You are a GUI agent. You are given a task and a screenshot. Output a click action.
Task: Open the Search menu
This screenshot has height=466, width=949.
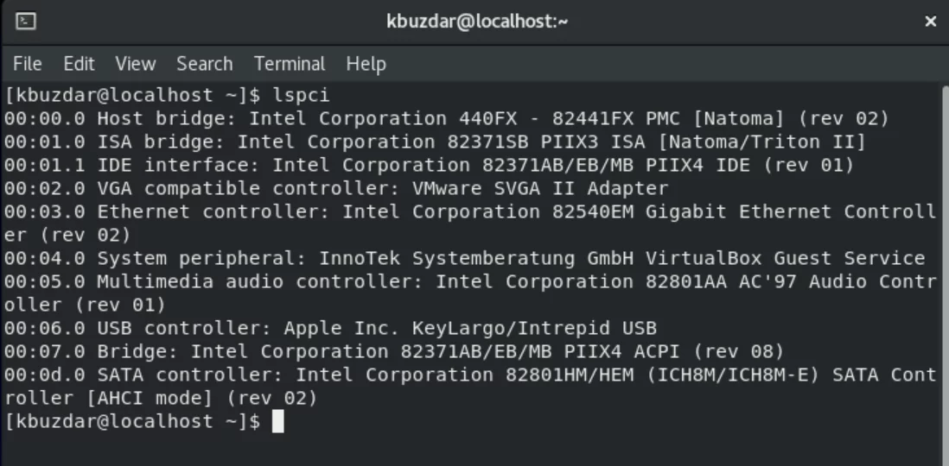[x=205, y=64]
